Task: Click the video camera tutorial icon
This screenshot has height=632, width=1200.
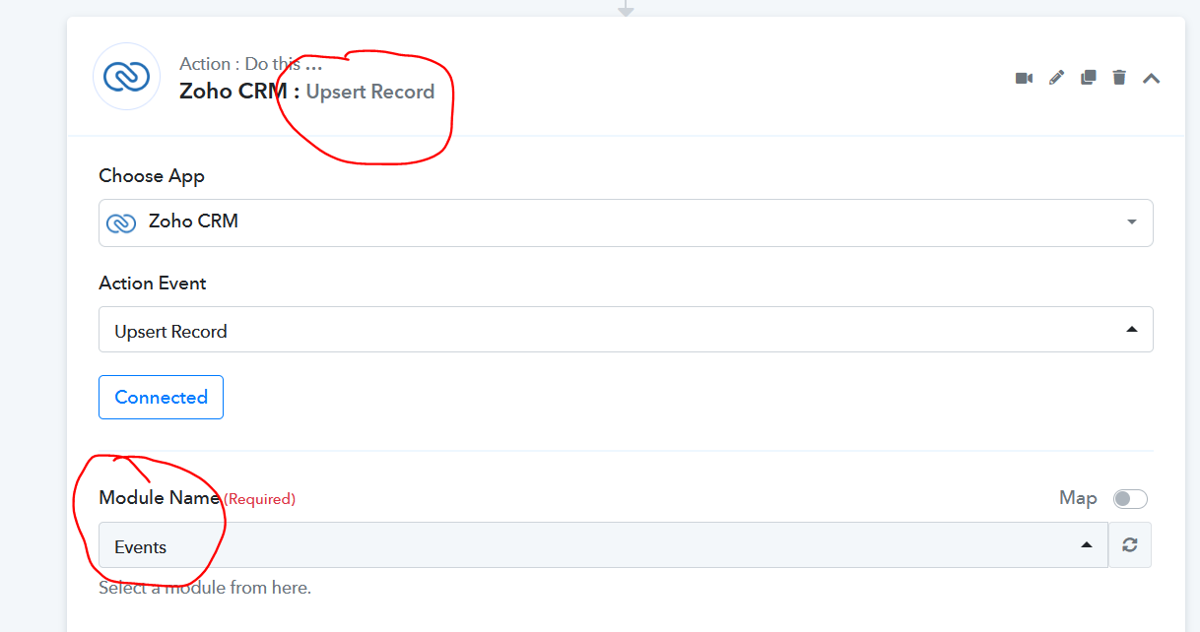Action: tap(1024, 78)
